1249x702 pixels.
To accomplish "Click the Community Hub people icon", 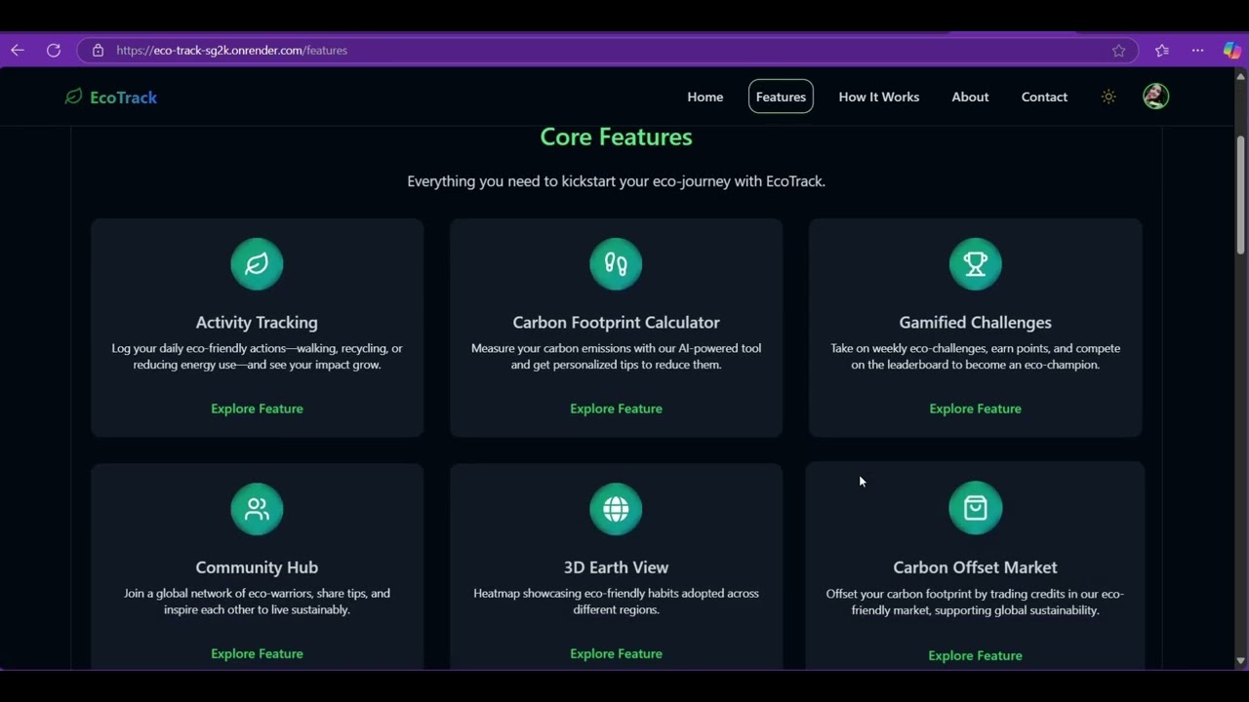I will pyautogui.click(x=257, y=509).
